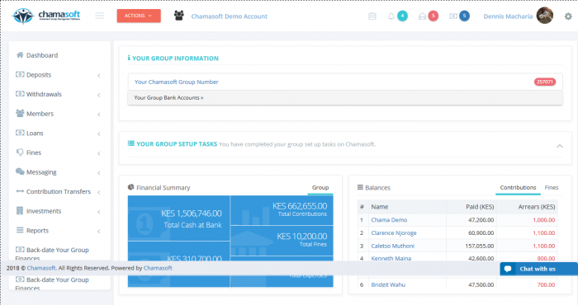The image size is (578, 305).
Task: Click the 157,055.00 paid amount
Action: coord(479,246)
